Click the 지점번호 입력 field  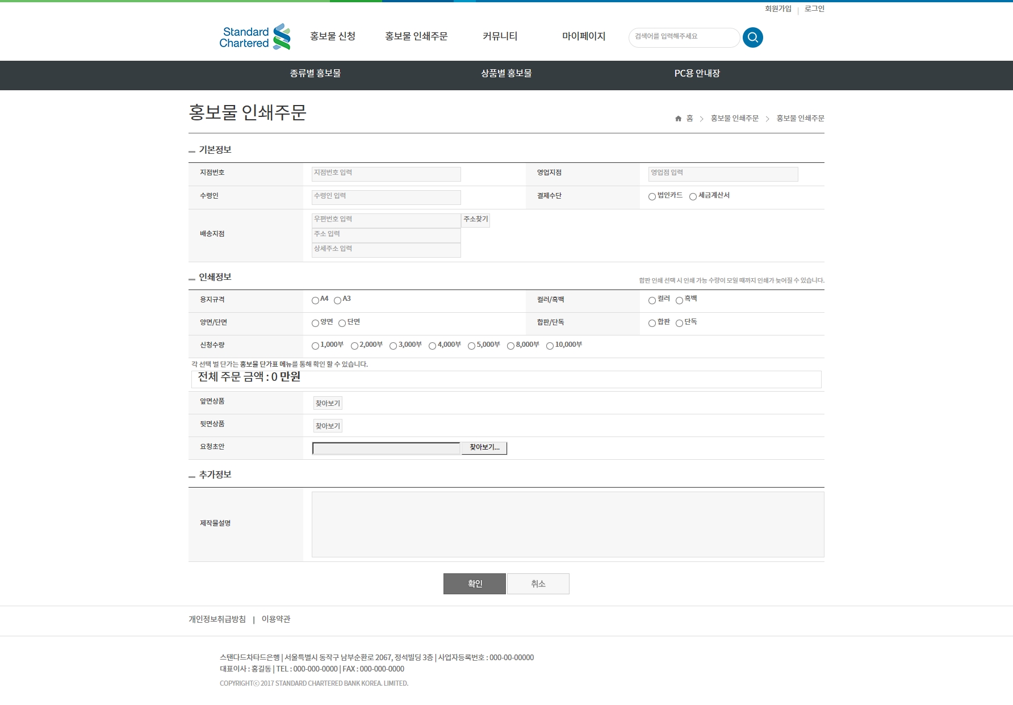386,174
